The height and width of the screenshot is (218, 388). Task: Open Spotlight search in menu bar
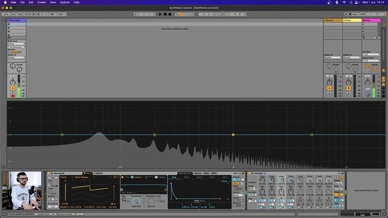(x=351, y=2)
